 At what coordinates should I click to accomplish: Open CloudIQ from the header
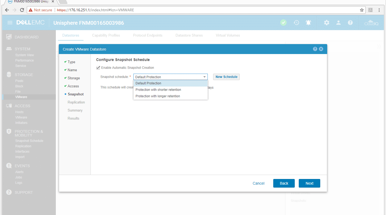click(x=371, y=23)
